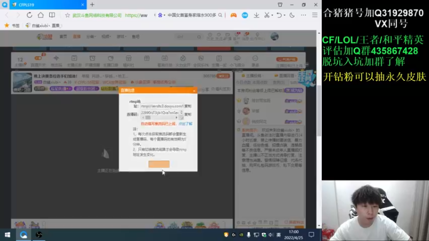Open the OBS icon on the taskbar
The image size is (429, 241).
(x=39, y=235)
